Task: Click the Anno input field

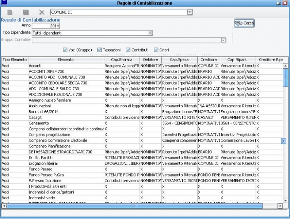Action: click(46, 26)
